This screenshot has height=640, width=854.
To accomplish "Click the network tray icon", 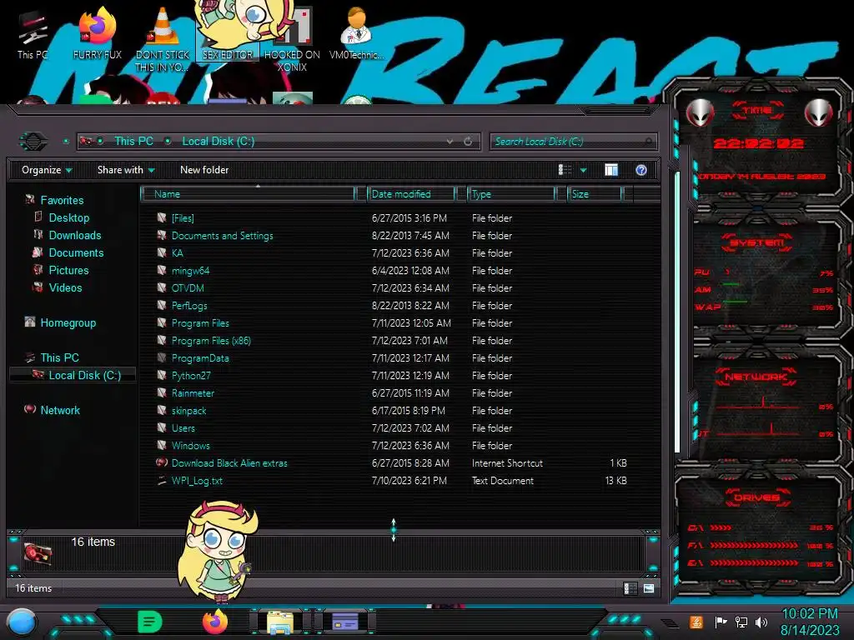I will coord(741,622).
